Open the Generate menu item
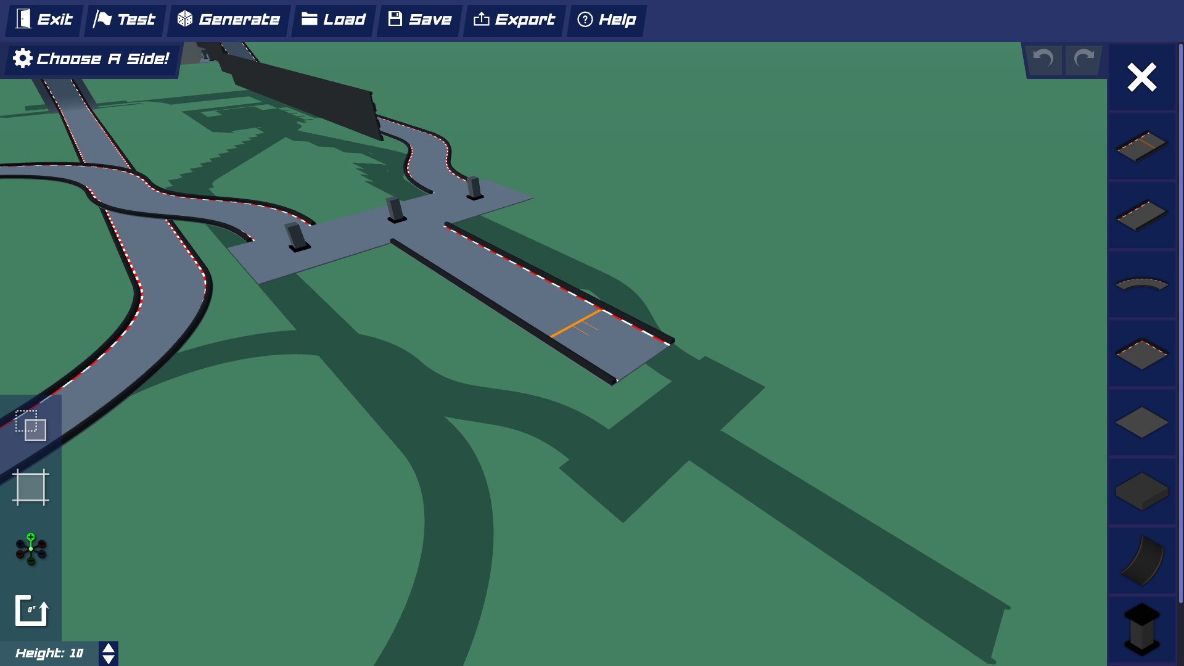The width and height of the screenshot is (1184, 666). [x=229, y=20]
